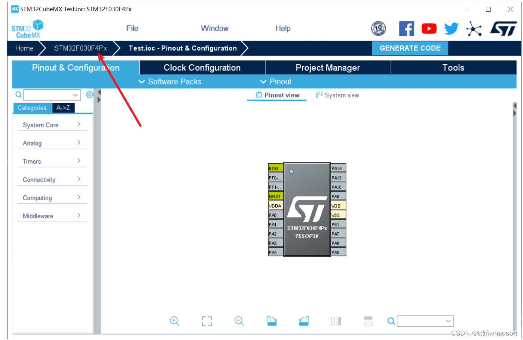Open the ST logo link
This screenshot has width=523, height=340.
pos(504,28)
